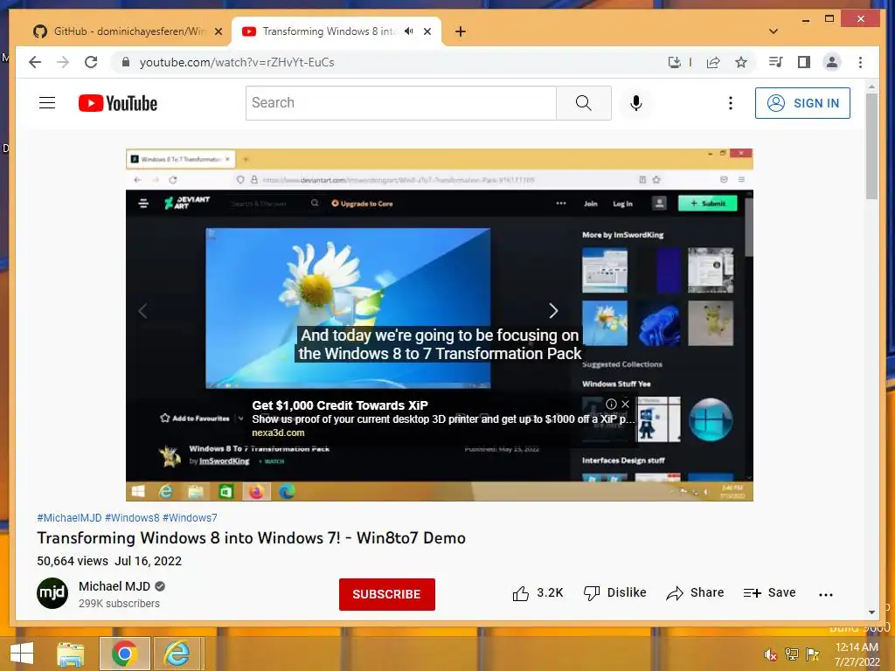The width and height of the screenshot is (895, 671).
Task: Click the address bar URL
Action: click(x=237, y=62)
